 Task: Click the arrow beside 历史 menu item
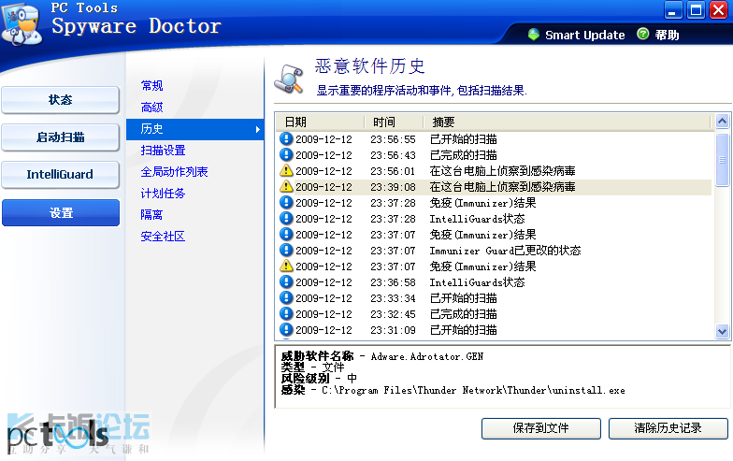tap(258, 129)
